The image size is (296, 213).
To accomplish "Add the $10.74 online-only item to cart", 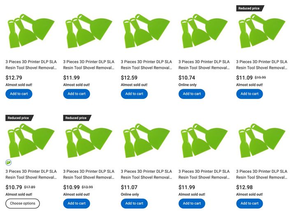I will click(192, 94).
